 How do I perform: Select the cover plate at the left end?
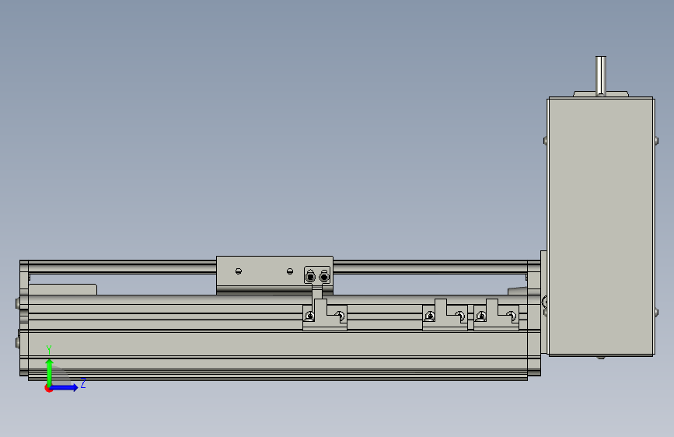pyautogui.click(x=24, y=318)
